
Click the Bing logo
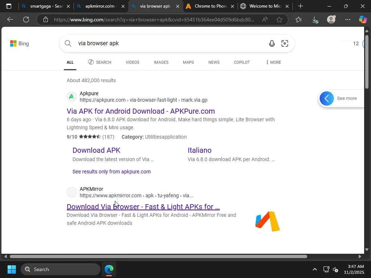20,43
